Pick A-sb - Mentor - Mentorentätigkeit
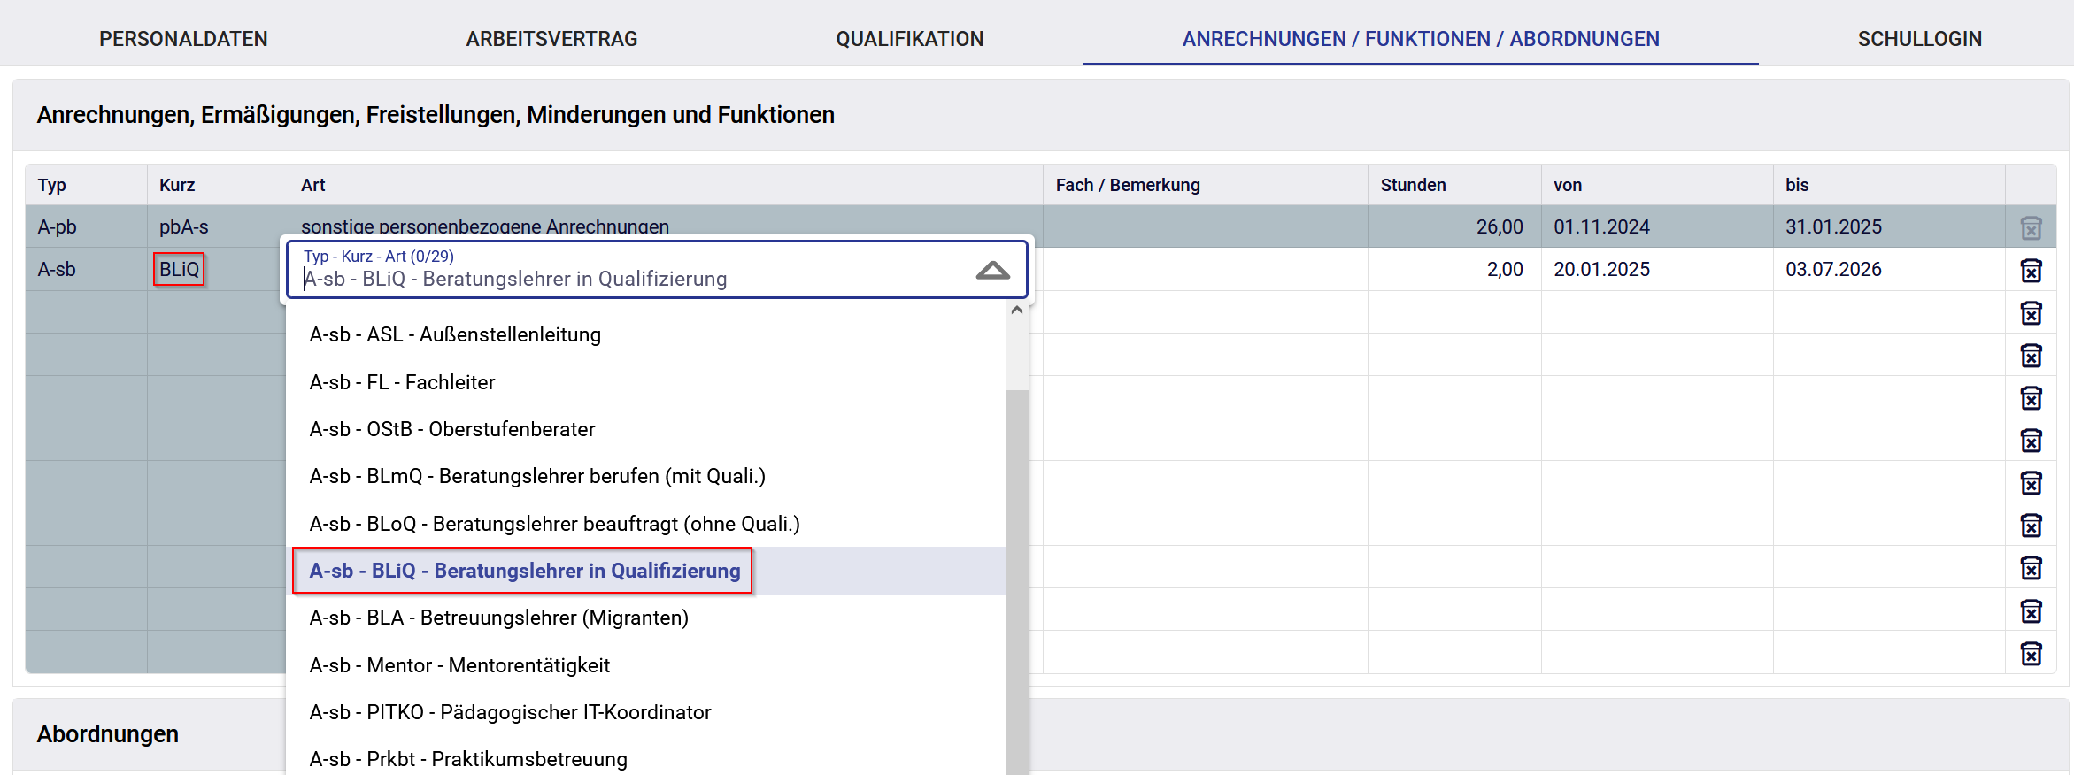Image resolution: width=2074 pixels, height=775 pixels. point(459,665)
